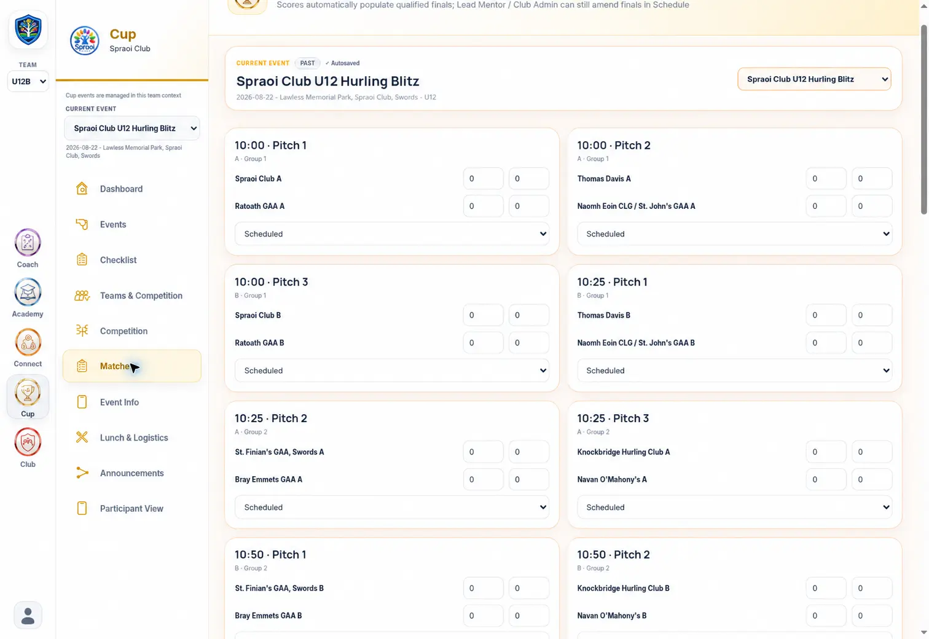This screenshot has height=639, width=929.
Task: Open Lunch & Logistics menu item
Action: tap(132, 437)
